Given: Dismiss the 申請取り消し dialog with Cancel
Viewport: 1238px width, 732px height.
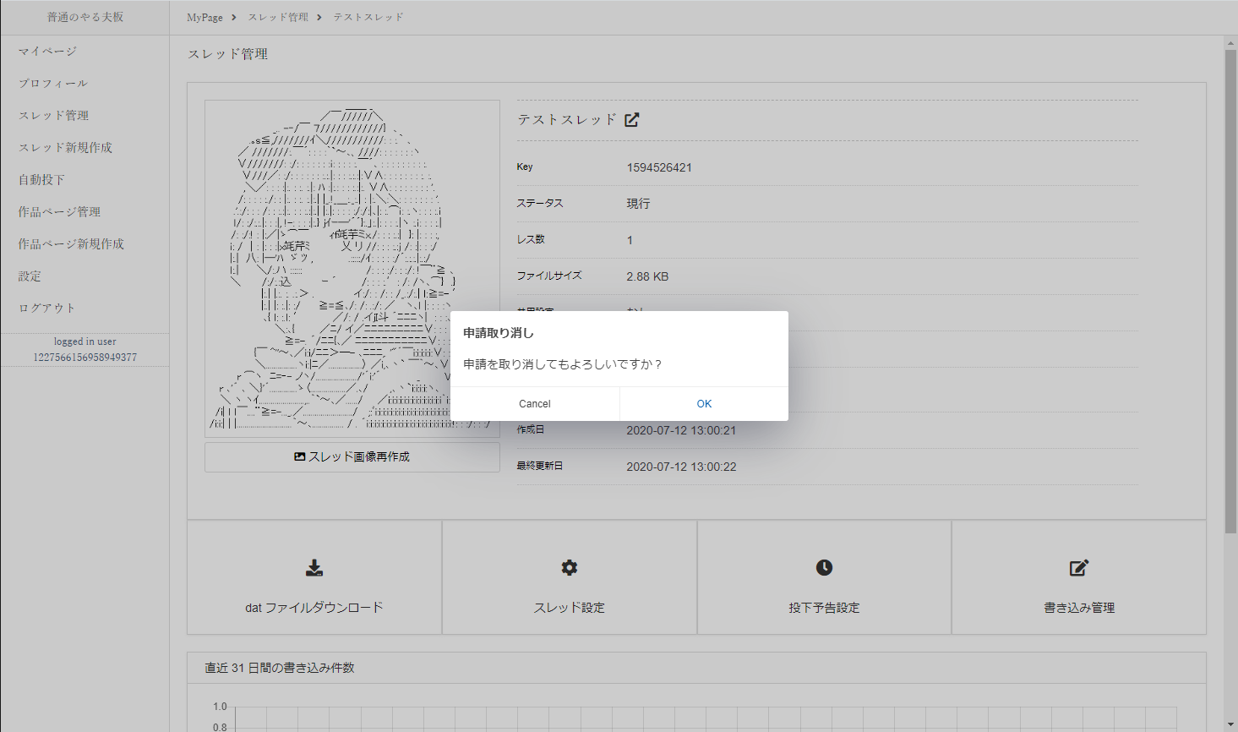Looking at the screenshot, I should pyautogui.click(x=534, y=403).
